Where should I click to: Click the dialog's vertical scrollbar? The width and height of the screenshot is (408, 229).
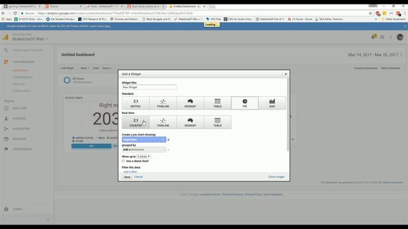[x=288, y=114]
